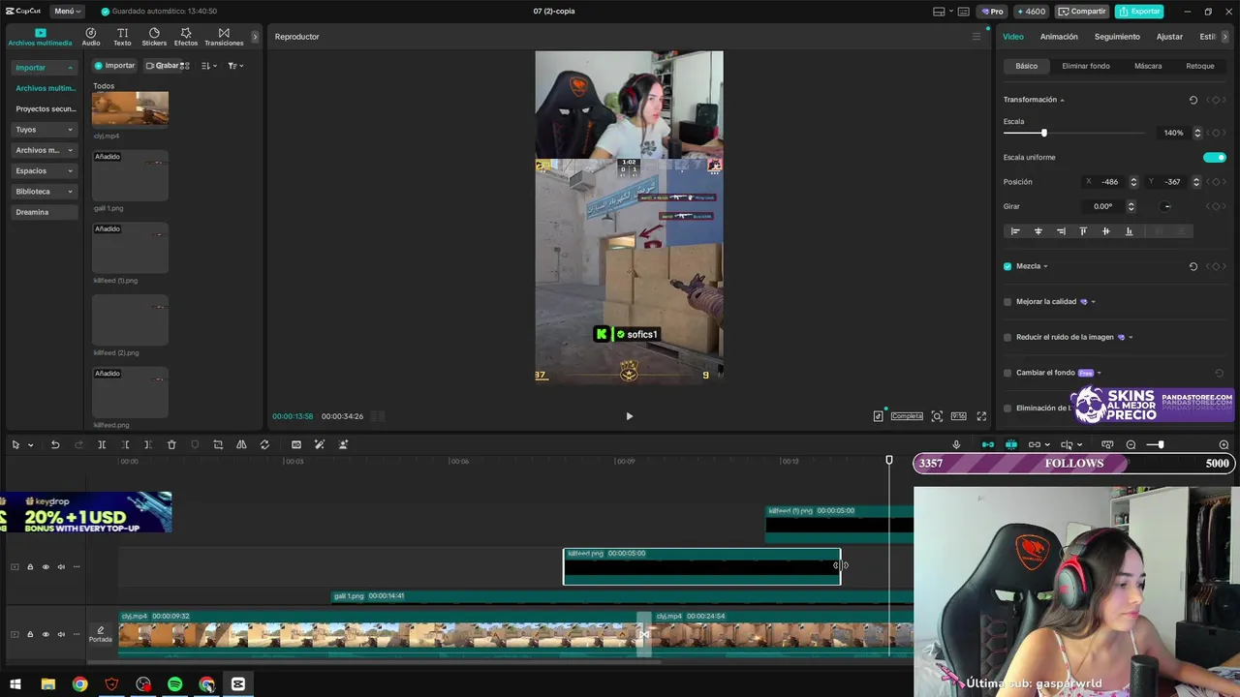Open the select tool mode dropdown arrow
This screenshot has height=697, width=1240.
click(x=31, y=445)
